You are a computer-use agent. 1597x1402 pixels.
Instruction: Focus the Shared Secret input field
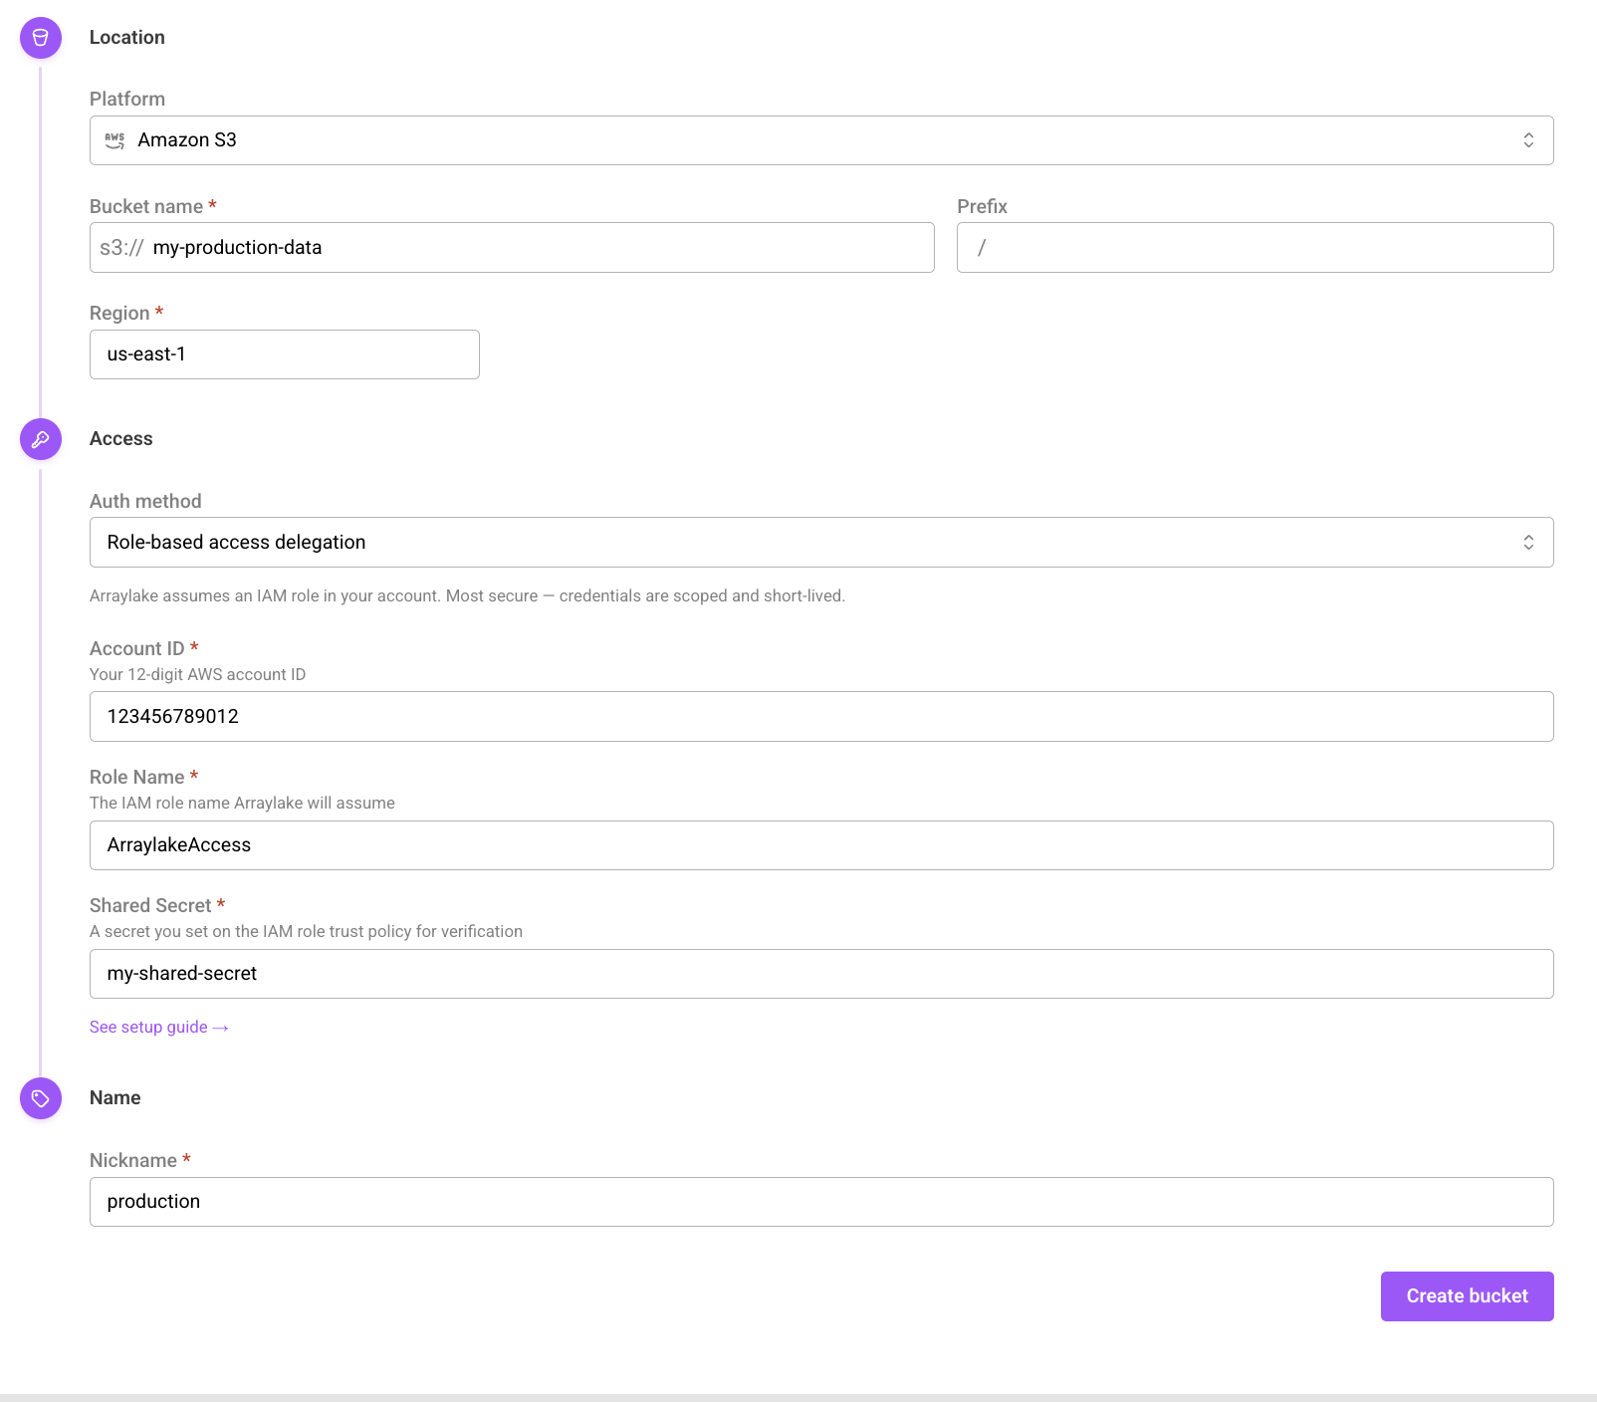(821, 974)
